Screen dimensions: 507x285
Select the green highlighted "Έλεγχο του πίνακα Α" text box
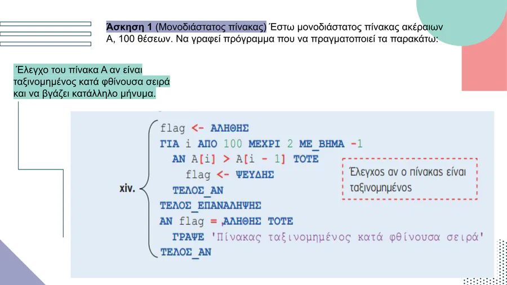click(x=91, y=82)
